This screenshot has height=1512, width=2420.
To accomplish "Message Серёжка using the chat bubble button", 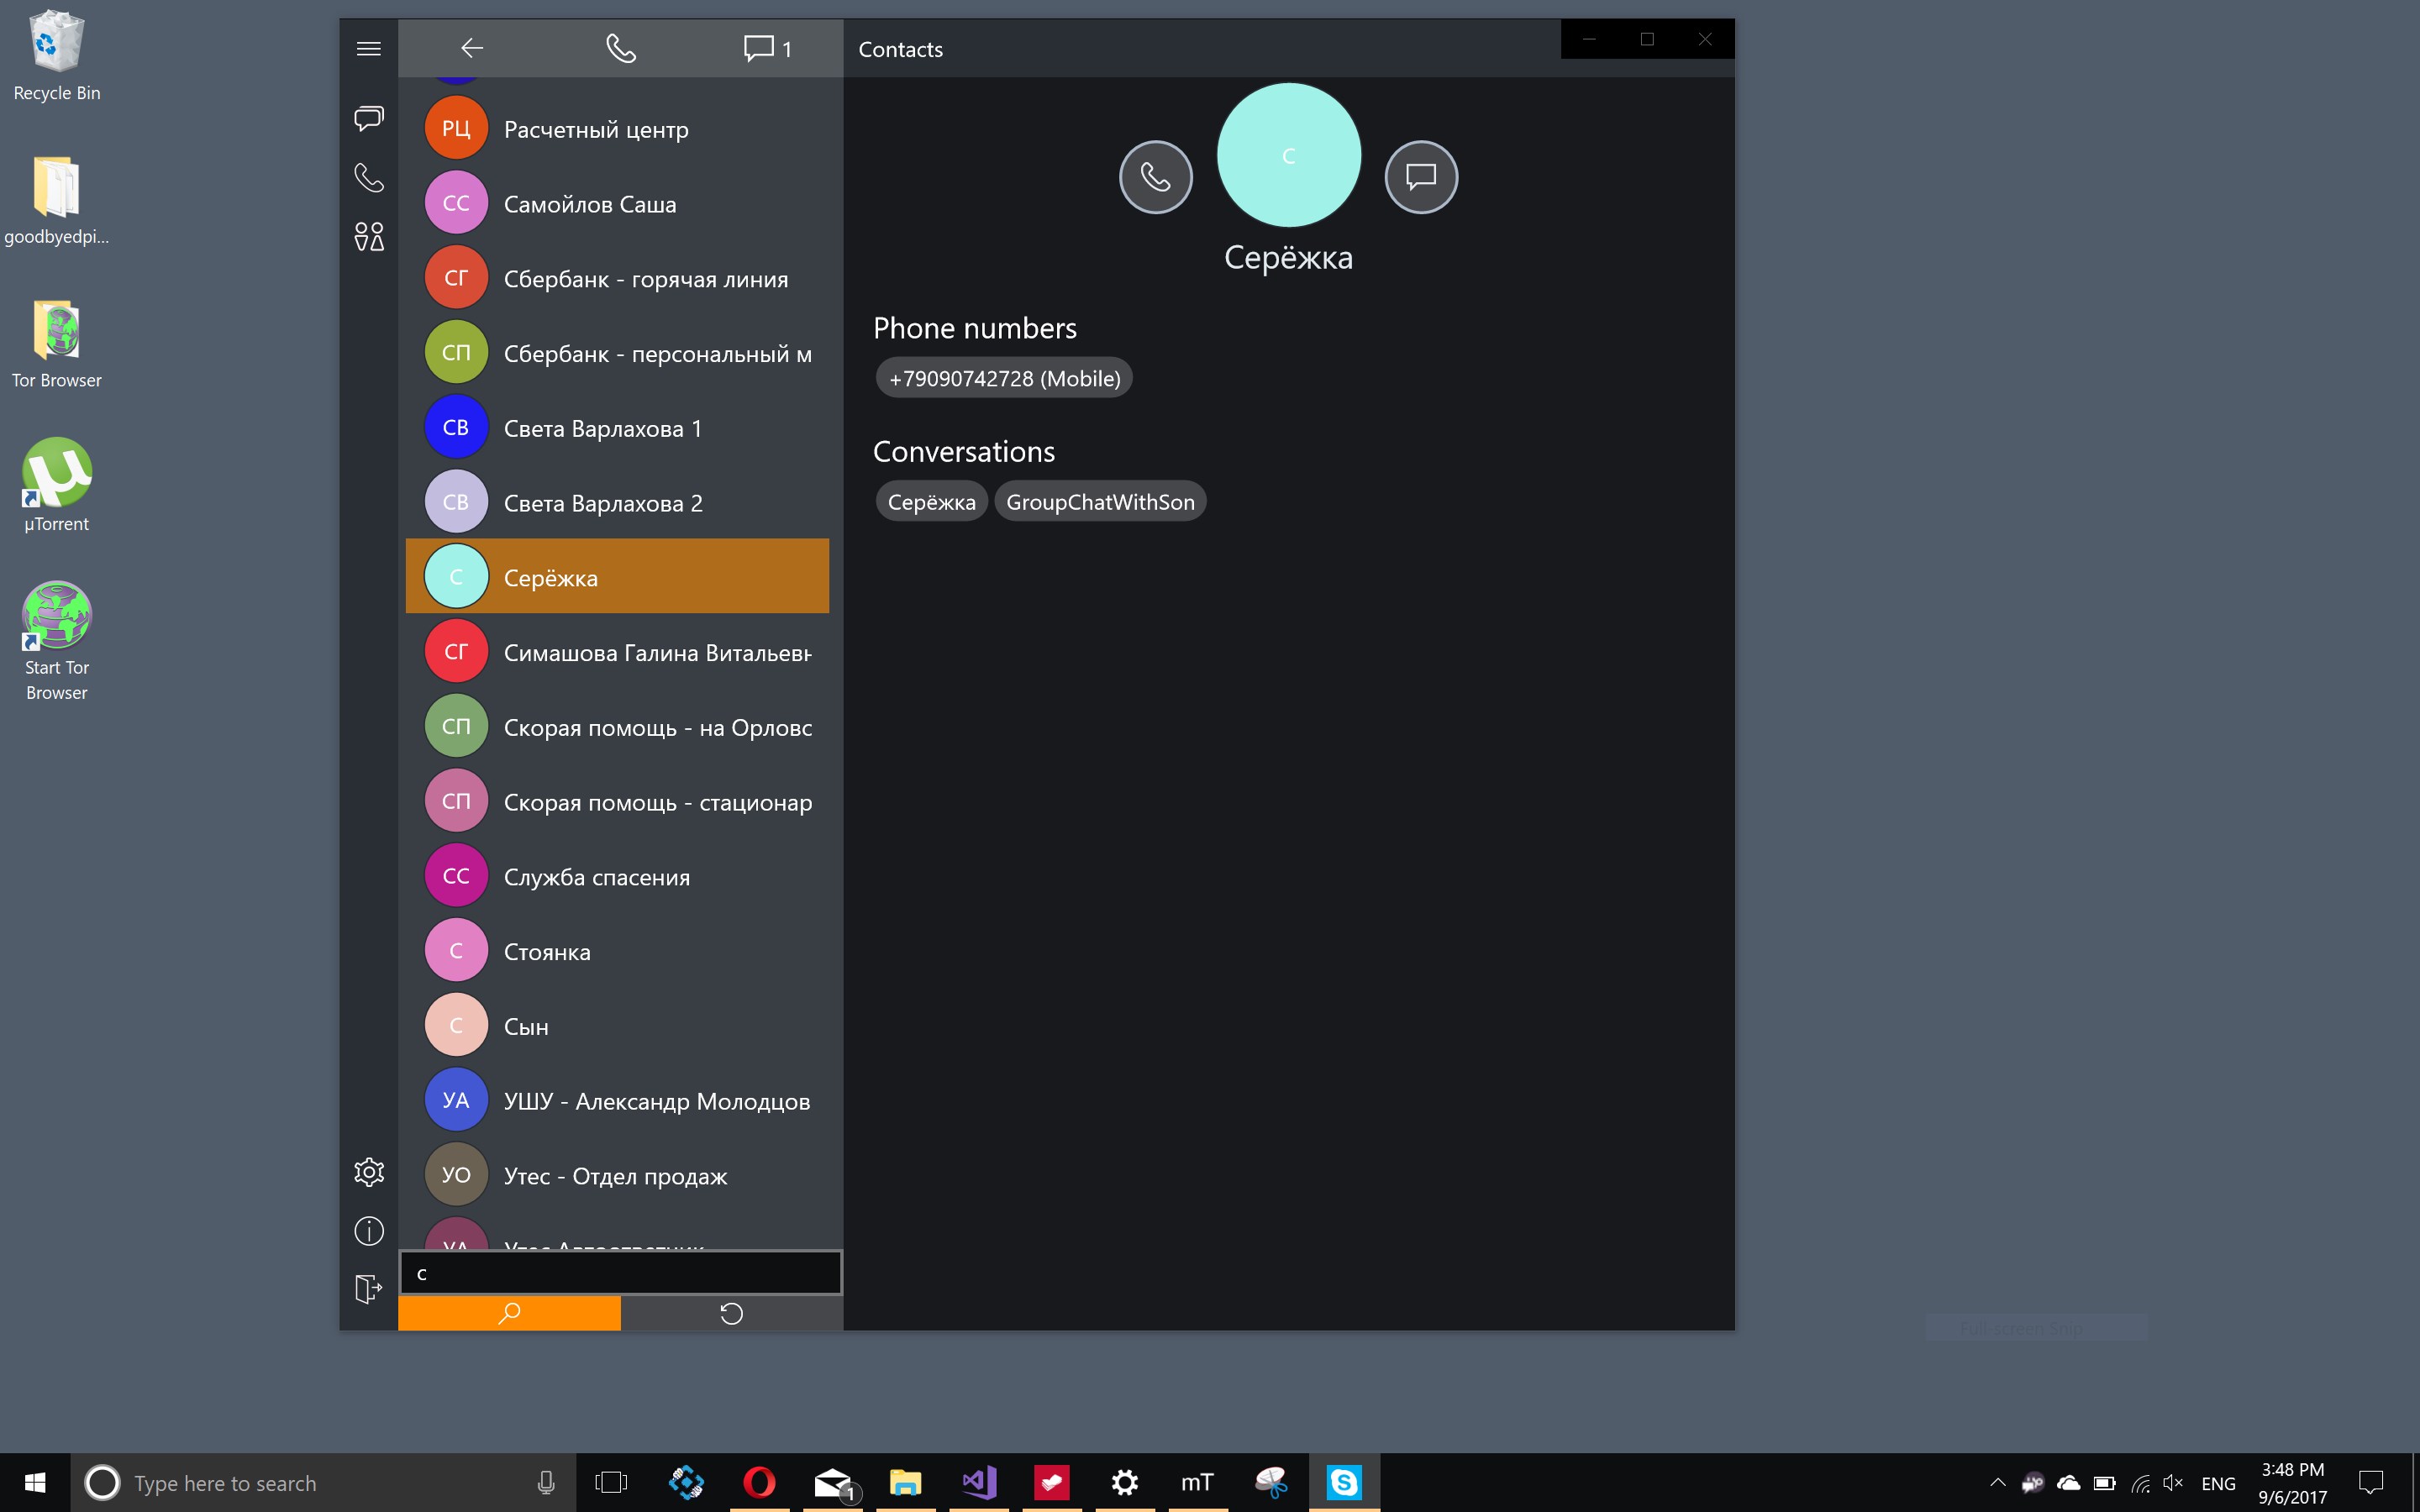I will [x=1421, y=176].
